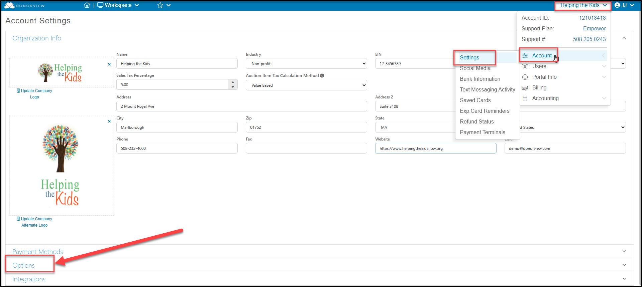Viewport: 642px width, 287px height.
Task: Click the Fax field
Action: 306,148
